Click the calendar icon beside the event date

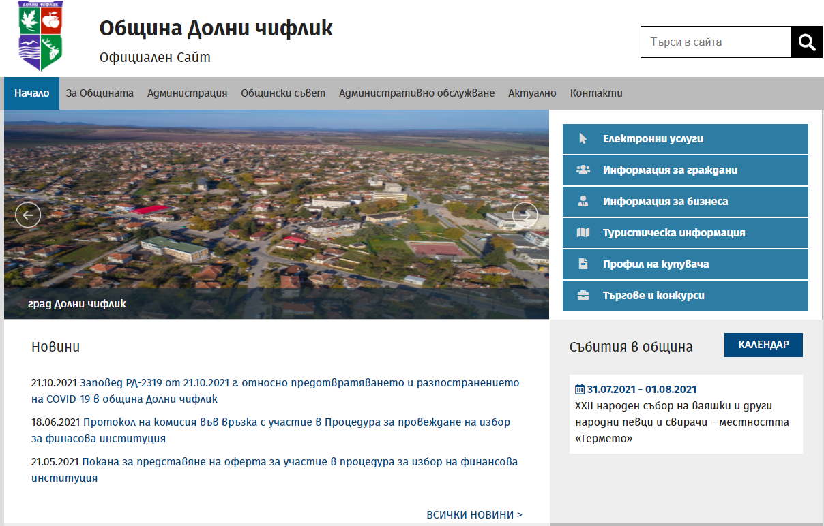pyautogui.click(x=579, y=389)
